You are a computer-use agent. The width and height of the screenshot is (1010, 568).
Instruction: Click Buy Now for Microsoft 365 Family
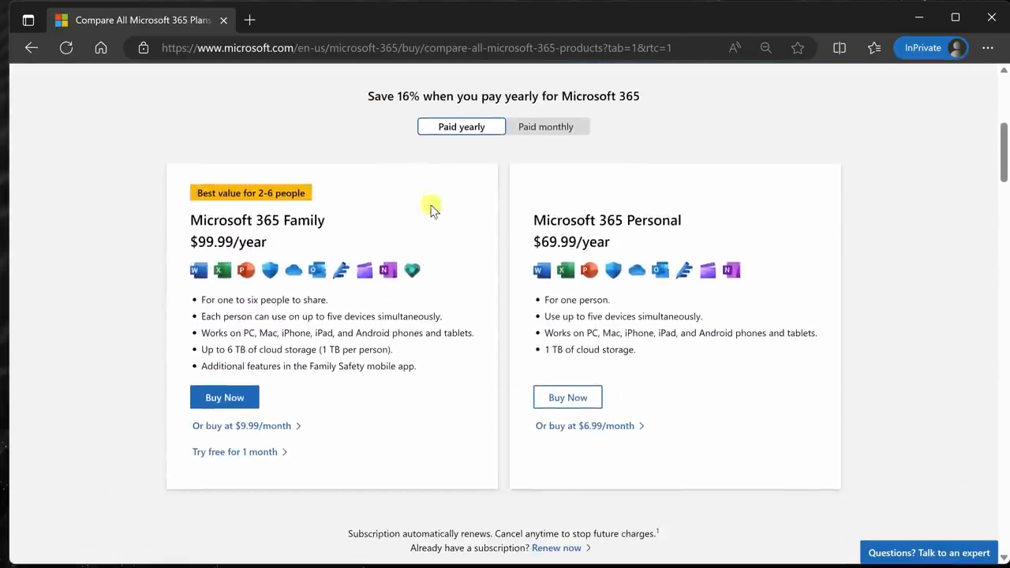click(x=225, y=398)
